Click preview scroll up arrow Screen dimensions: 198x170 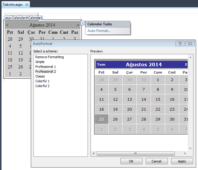click(x=190, y=57)
